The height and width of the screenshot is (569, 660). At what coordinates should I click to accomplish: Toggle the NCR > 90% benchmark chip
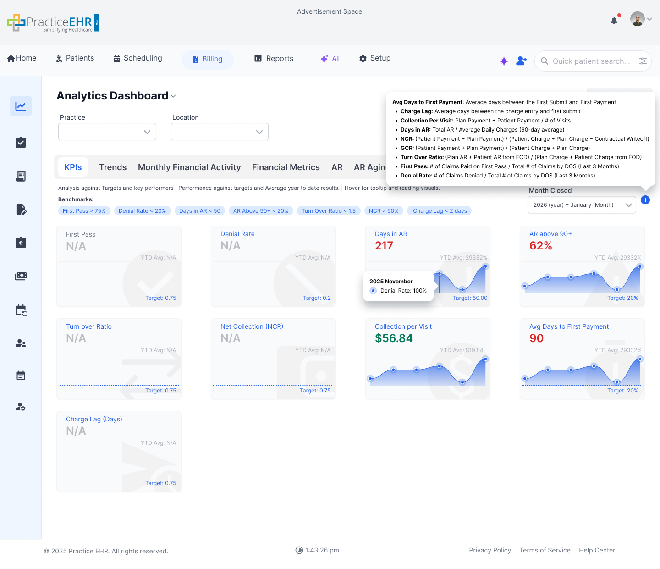[x=384, y=210]
